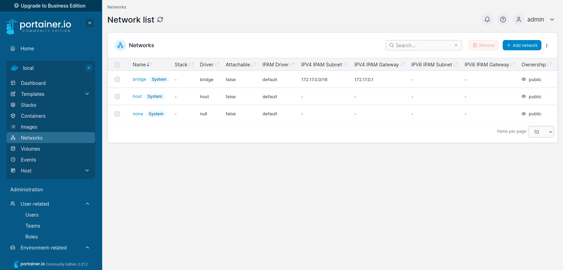
Task: Click the Templates edit icon
Action: (13, 94)
